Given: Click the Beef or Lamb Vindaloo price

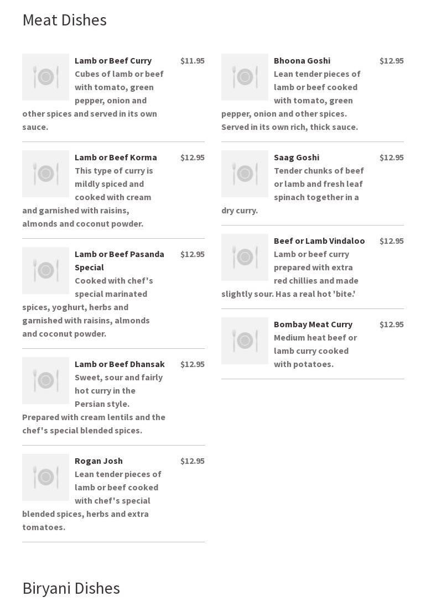Looking at the screenshot, I should pos(391,240).
